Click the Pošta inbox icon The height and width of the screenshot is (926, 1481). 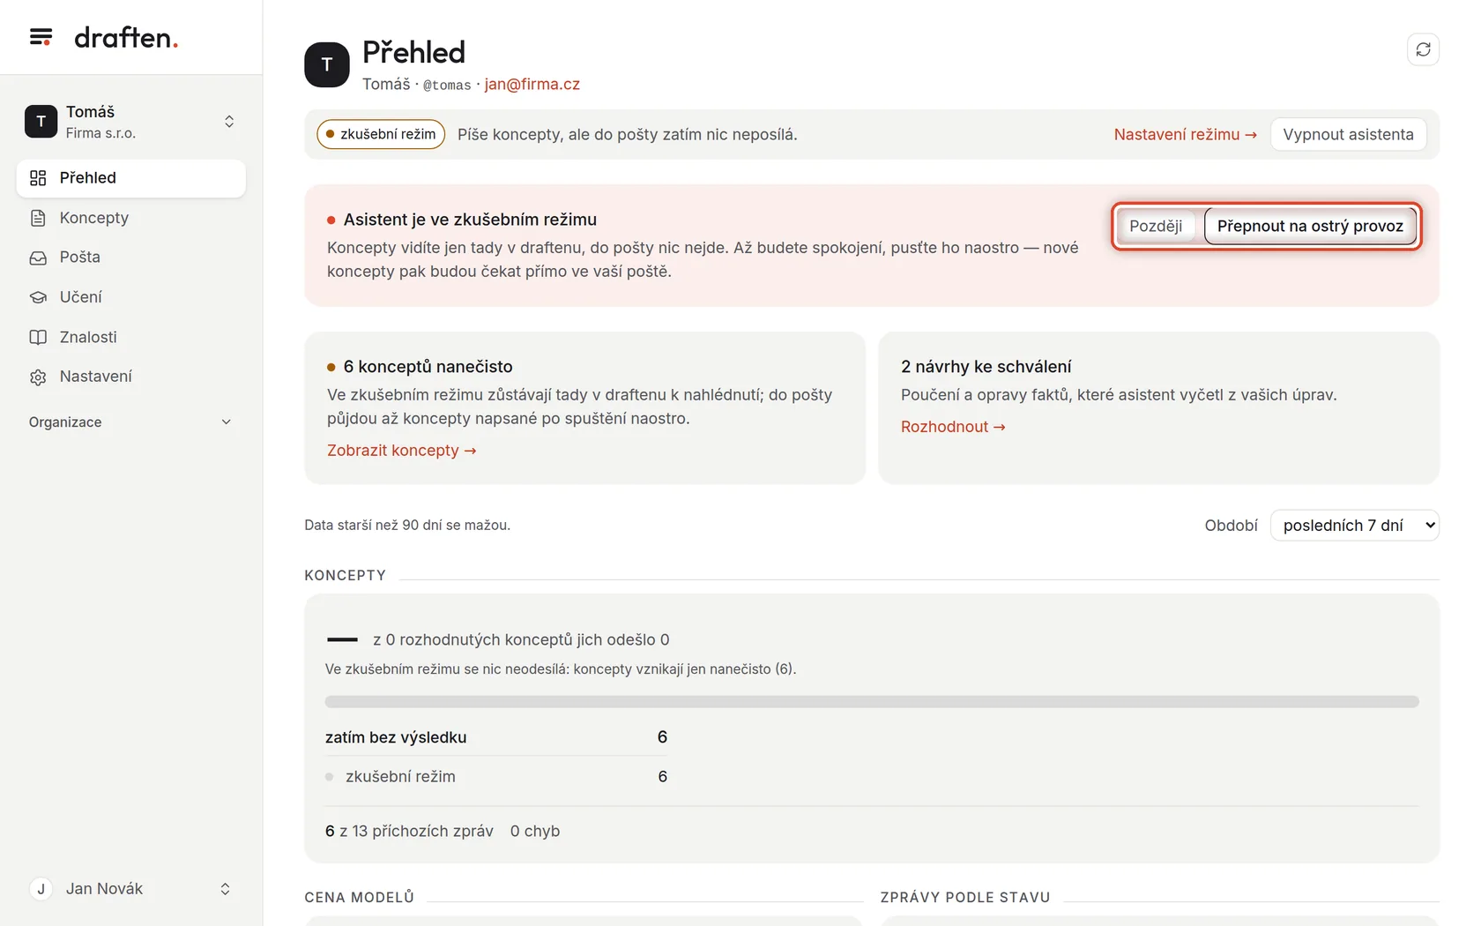[38, 258]
